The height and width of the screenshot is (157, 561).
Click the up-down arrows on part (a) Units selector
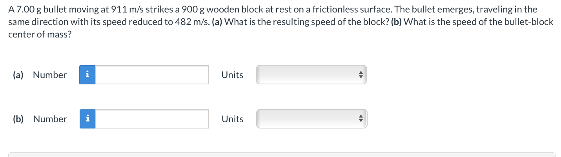pyautogui.click(x=361, y=75)
